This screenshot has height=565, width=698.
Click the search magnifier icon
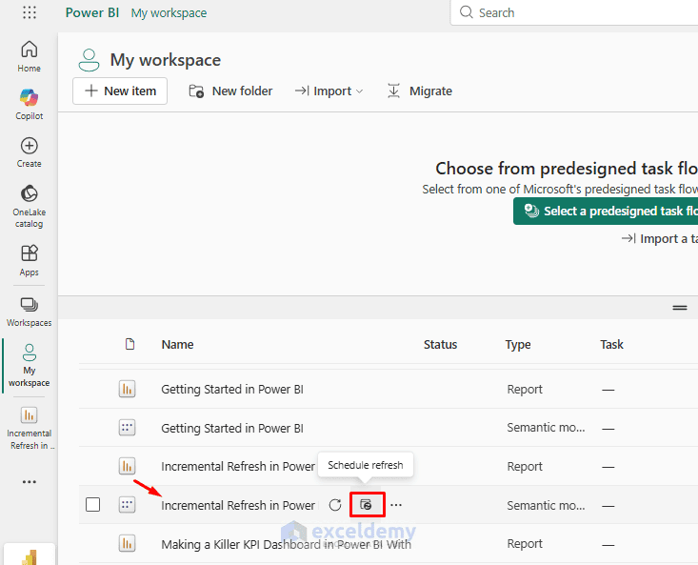(x=466, y=12)
